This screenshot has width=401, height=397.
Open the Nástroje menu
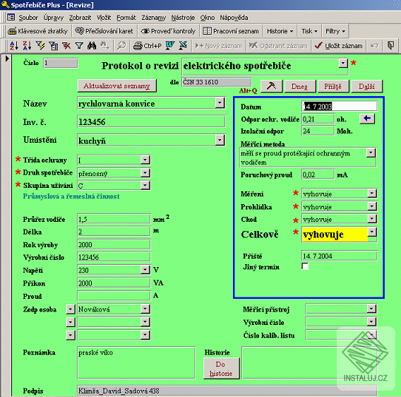183,18
